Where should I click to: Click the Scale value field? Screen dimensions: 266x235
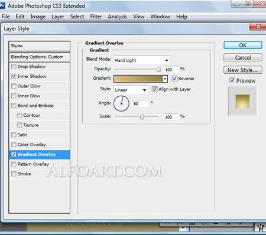tap(171, 117)
